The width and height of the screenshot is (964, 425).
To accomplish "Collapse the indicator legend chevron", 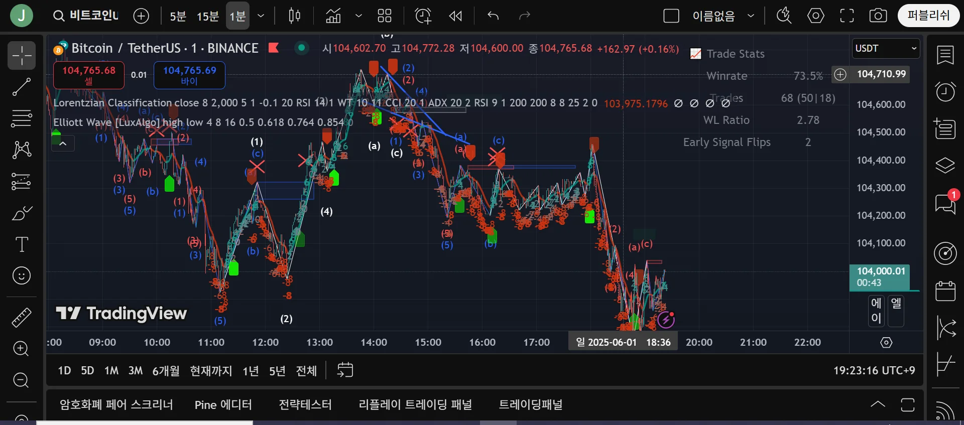I will pyautogui.click(x=63, y=144).
